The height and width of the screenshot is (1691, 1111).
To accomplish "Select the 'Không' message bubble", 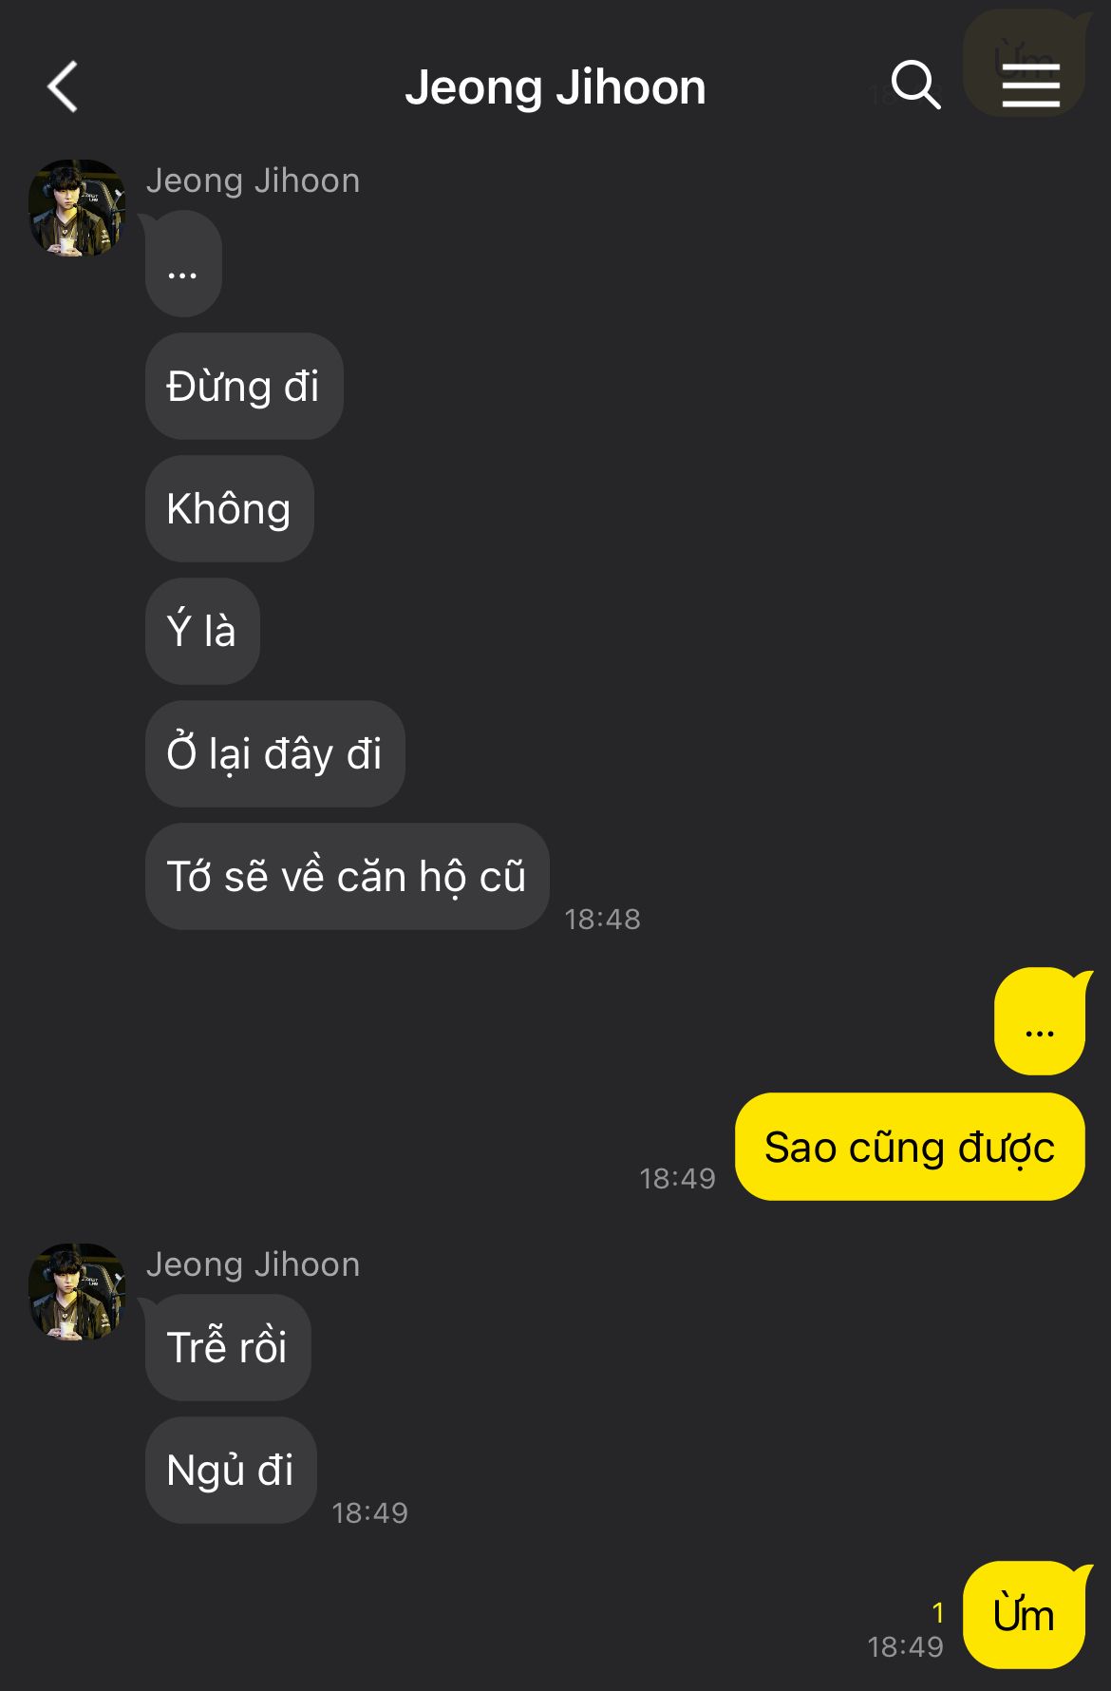I will (x=229, y=508).
